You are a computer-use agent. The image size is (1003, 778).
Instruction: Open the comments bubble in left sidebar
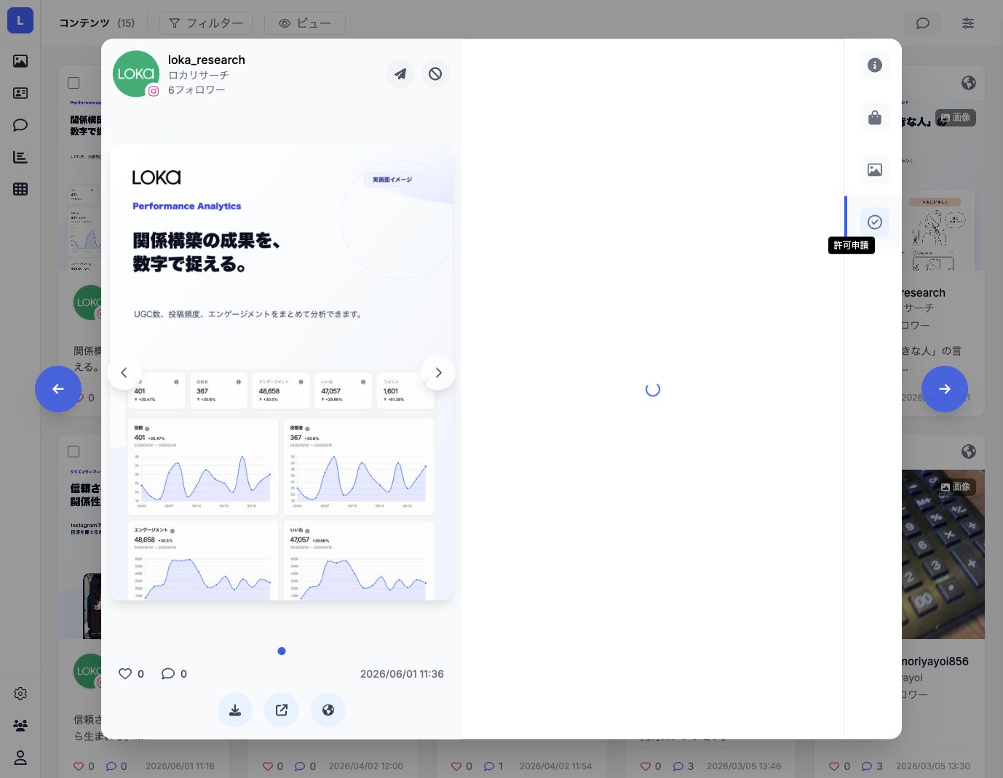pos(20,125)
